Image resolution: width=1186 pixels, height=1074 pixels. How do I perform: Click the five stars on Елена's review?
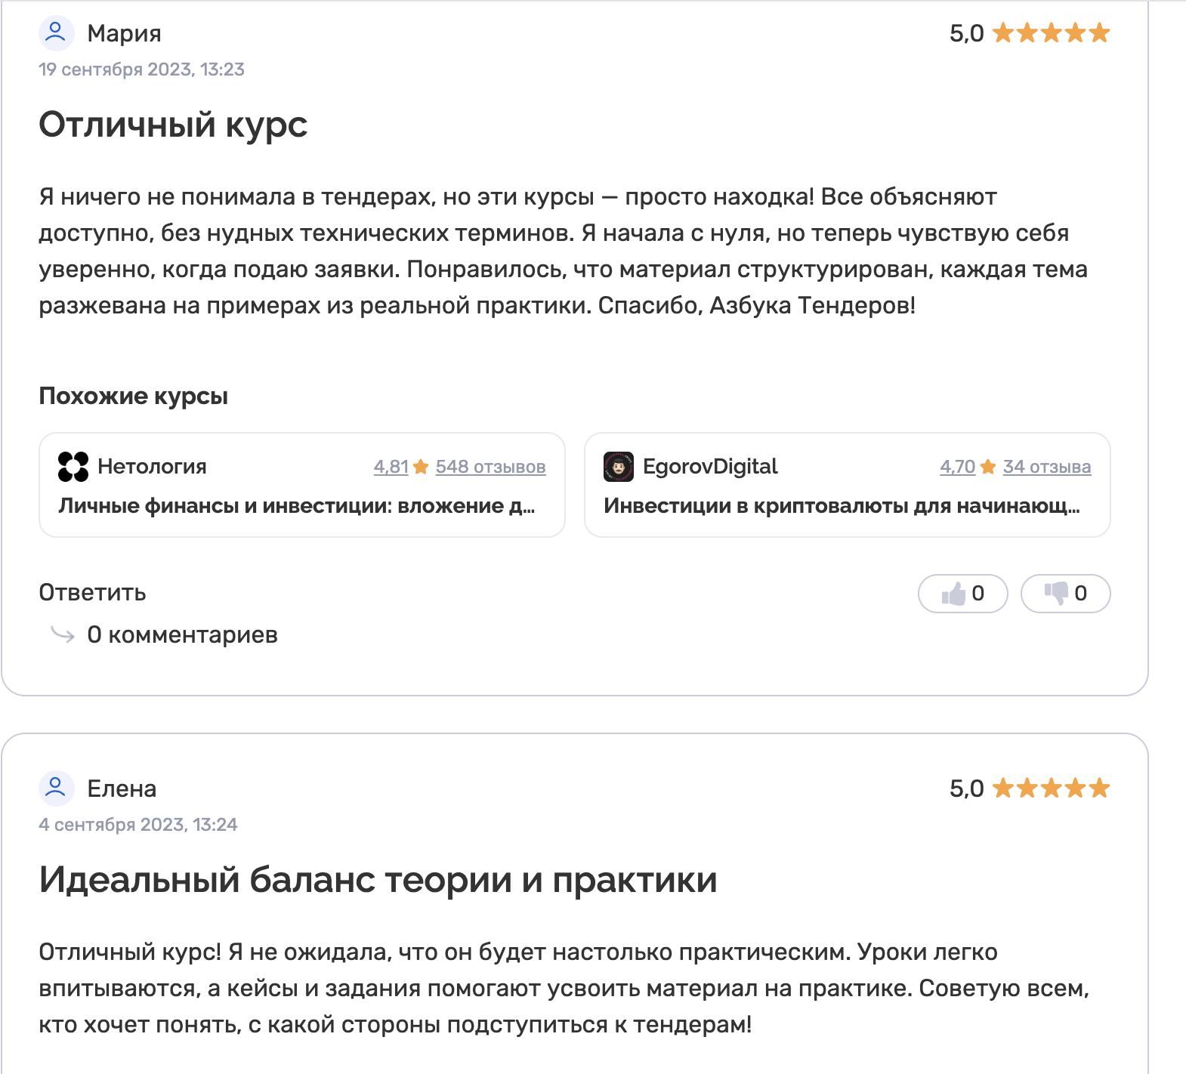(x=1051, y=789)
